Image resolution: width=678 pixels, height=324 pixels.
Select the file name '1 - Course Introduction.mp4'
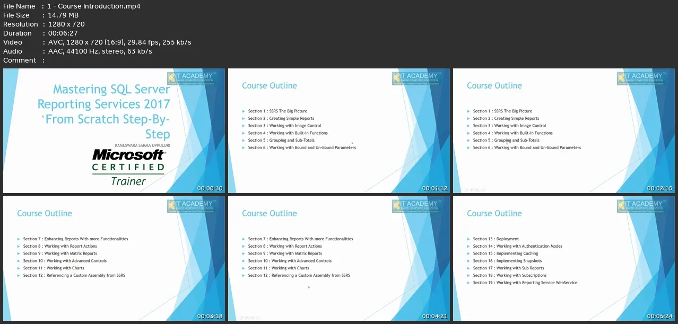pos(94,6)
